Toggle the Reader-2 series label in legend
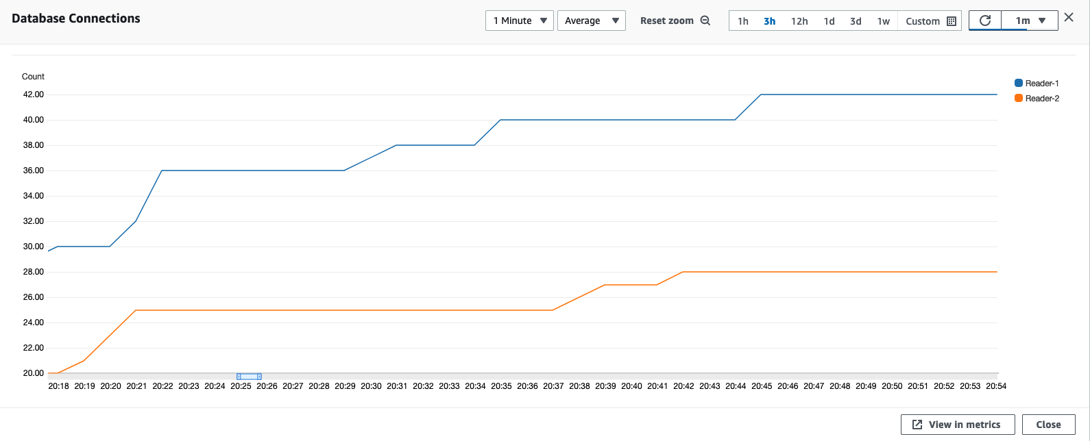The width and height of the screenshot is (1090, 441). 1042,99
